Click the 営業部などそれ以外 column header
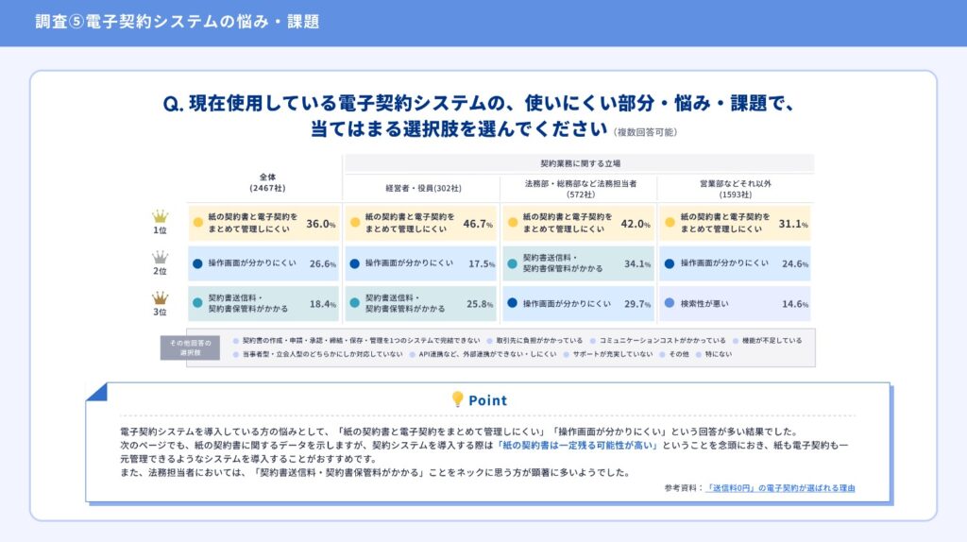967x542 pixels. 735,189
